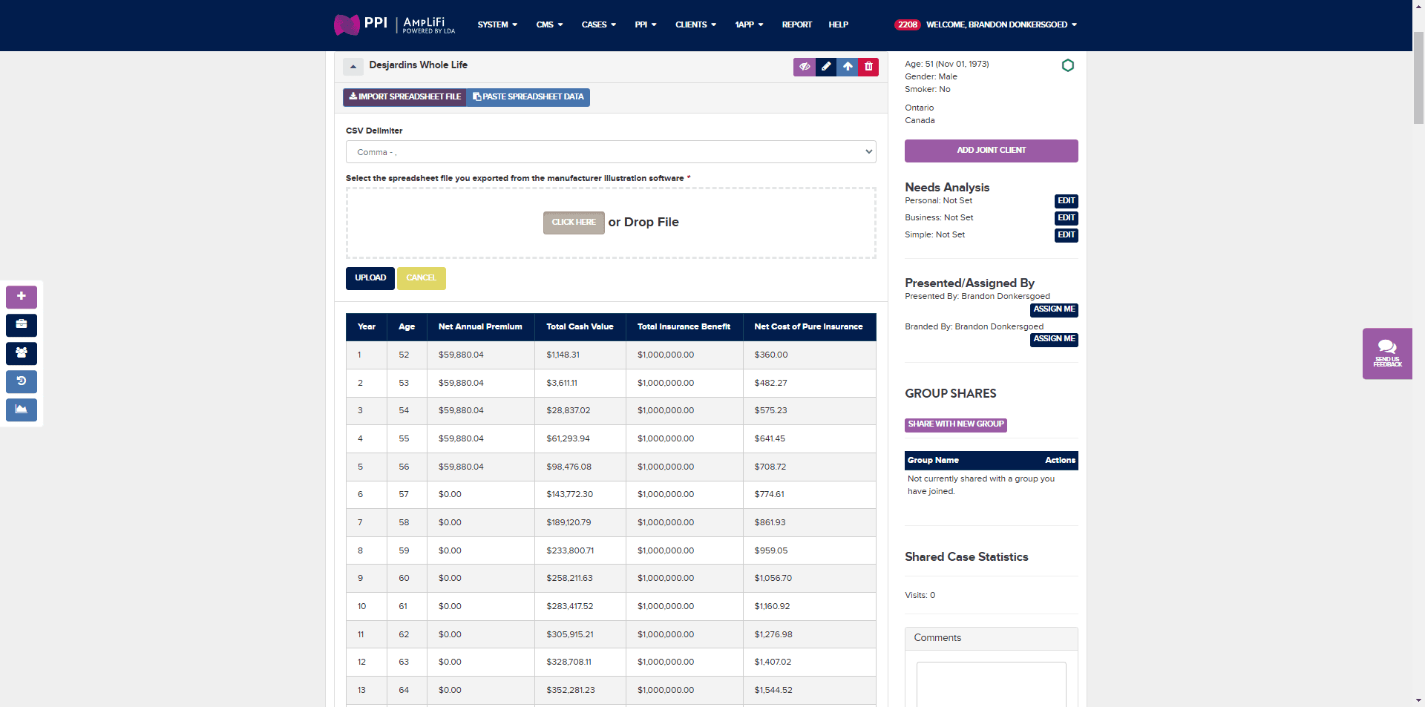Open the SYSTEM menu
The width and height of the screenshot is (1425, 707).
pyautogui.click(x=497, y=24)
